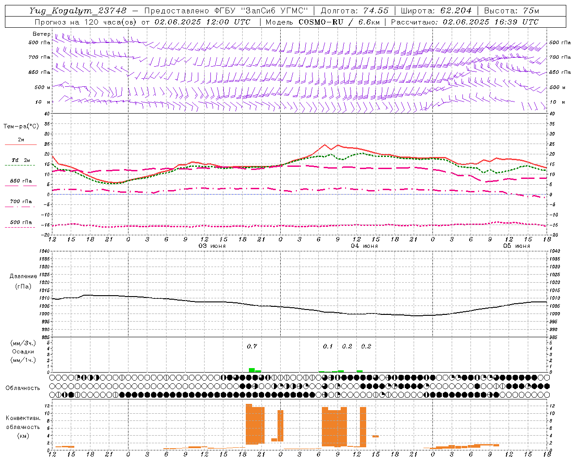Click the "Осадки" precipitation label

click(23, 352)
